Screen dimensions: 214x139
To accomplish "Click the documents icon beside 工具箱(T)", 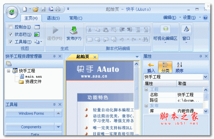I will click(x=37, y=42).
